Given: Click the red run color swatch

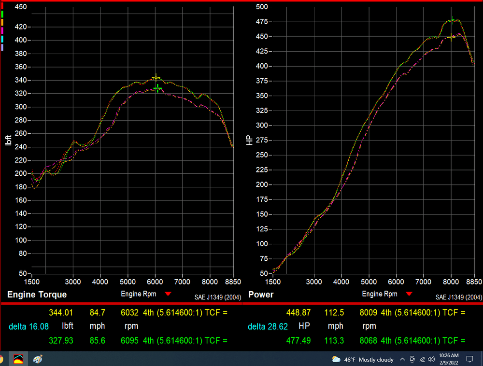Looking at the screenshot, I should [x=2, y=6].
